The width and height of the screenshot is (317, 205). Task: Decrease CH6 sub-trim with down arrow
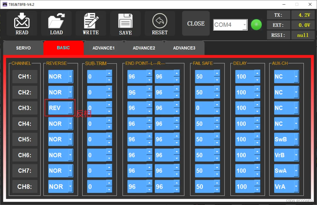tap(109, 158)
